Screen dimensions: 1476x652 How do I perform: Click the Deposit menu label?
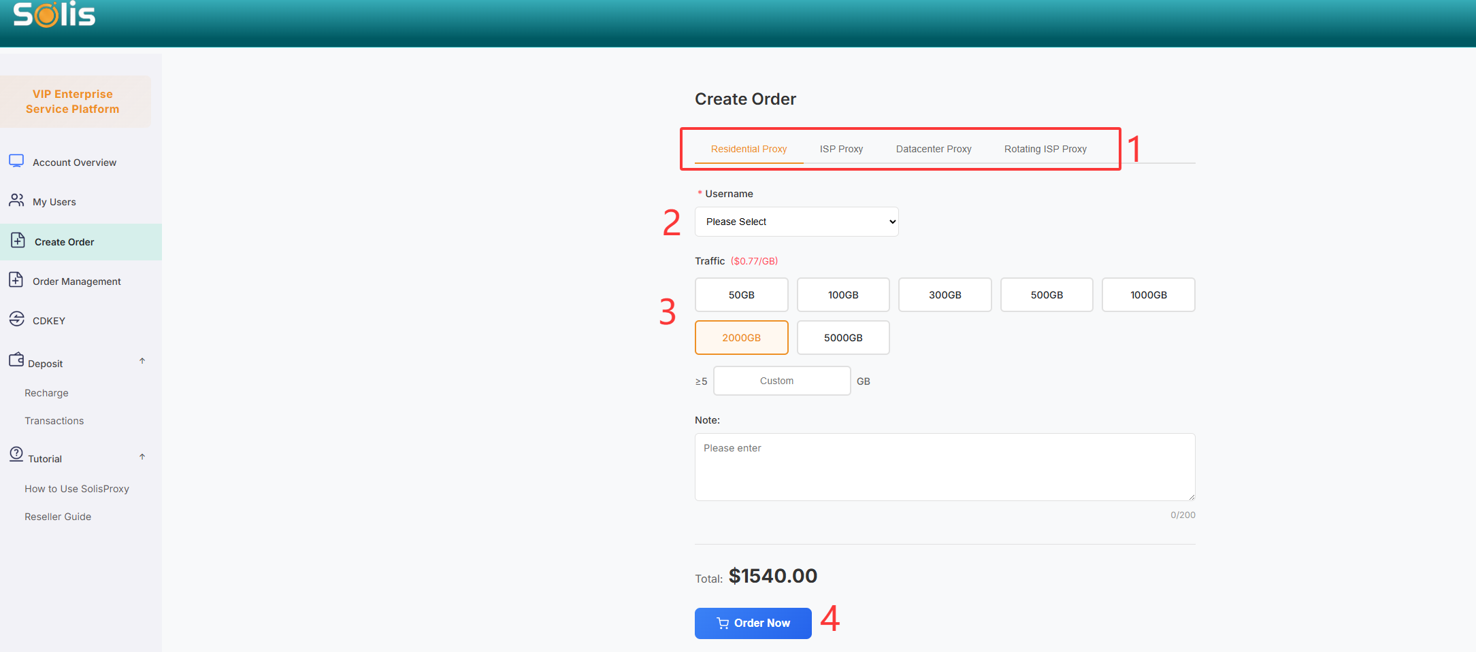pyautogui.click(x=45, y=364)
